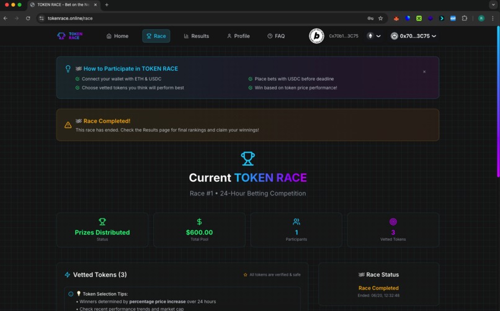Open the Profile nav item
Viewport: 500px width, 311px height.
point(238,36)
